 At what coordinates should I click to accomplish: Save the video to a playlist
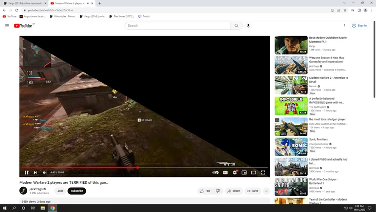pyautogui.click(x=252, y=191)
